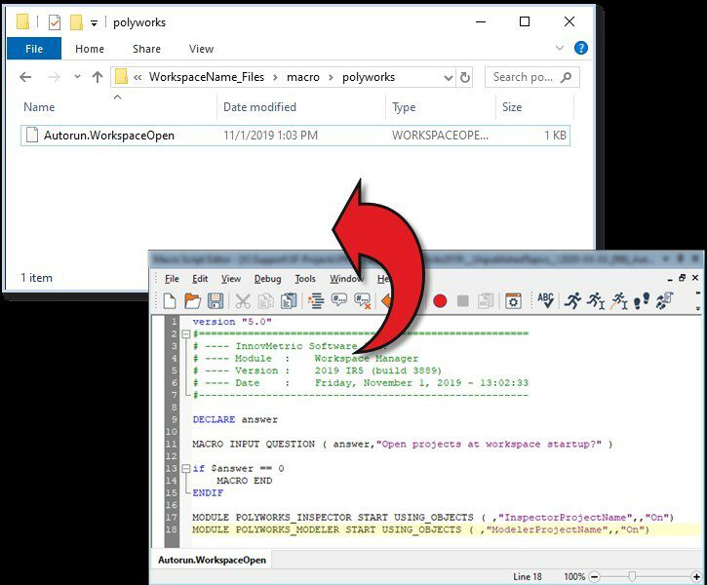Click the Search polyworks box
The height and width of the screenshot is (585, 707).
point(532,77)
